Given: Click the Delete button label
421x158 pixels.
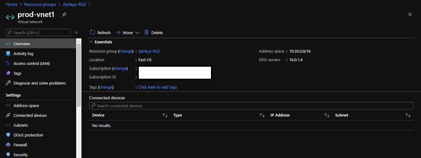Looking at the screenshot, I should point(157,33).
